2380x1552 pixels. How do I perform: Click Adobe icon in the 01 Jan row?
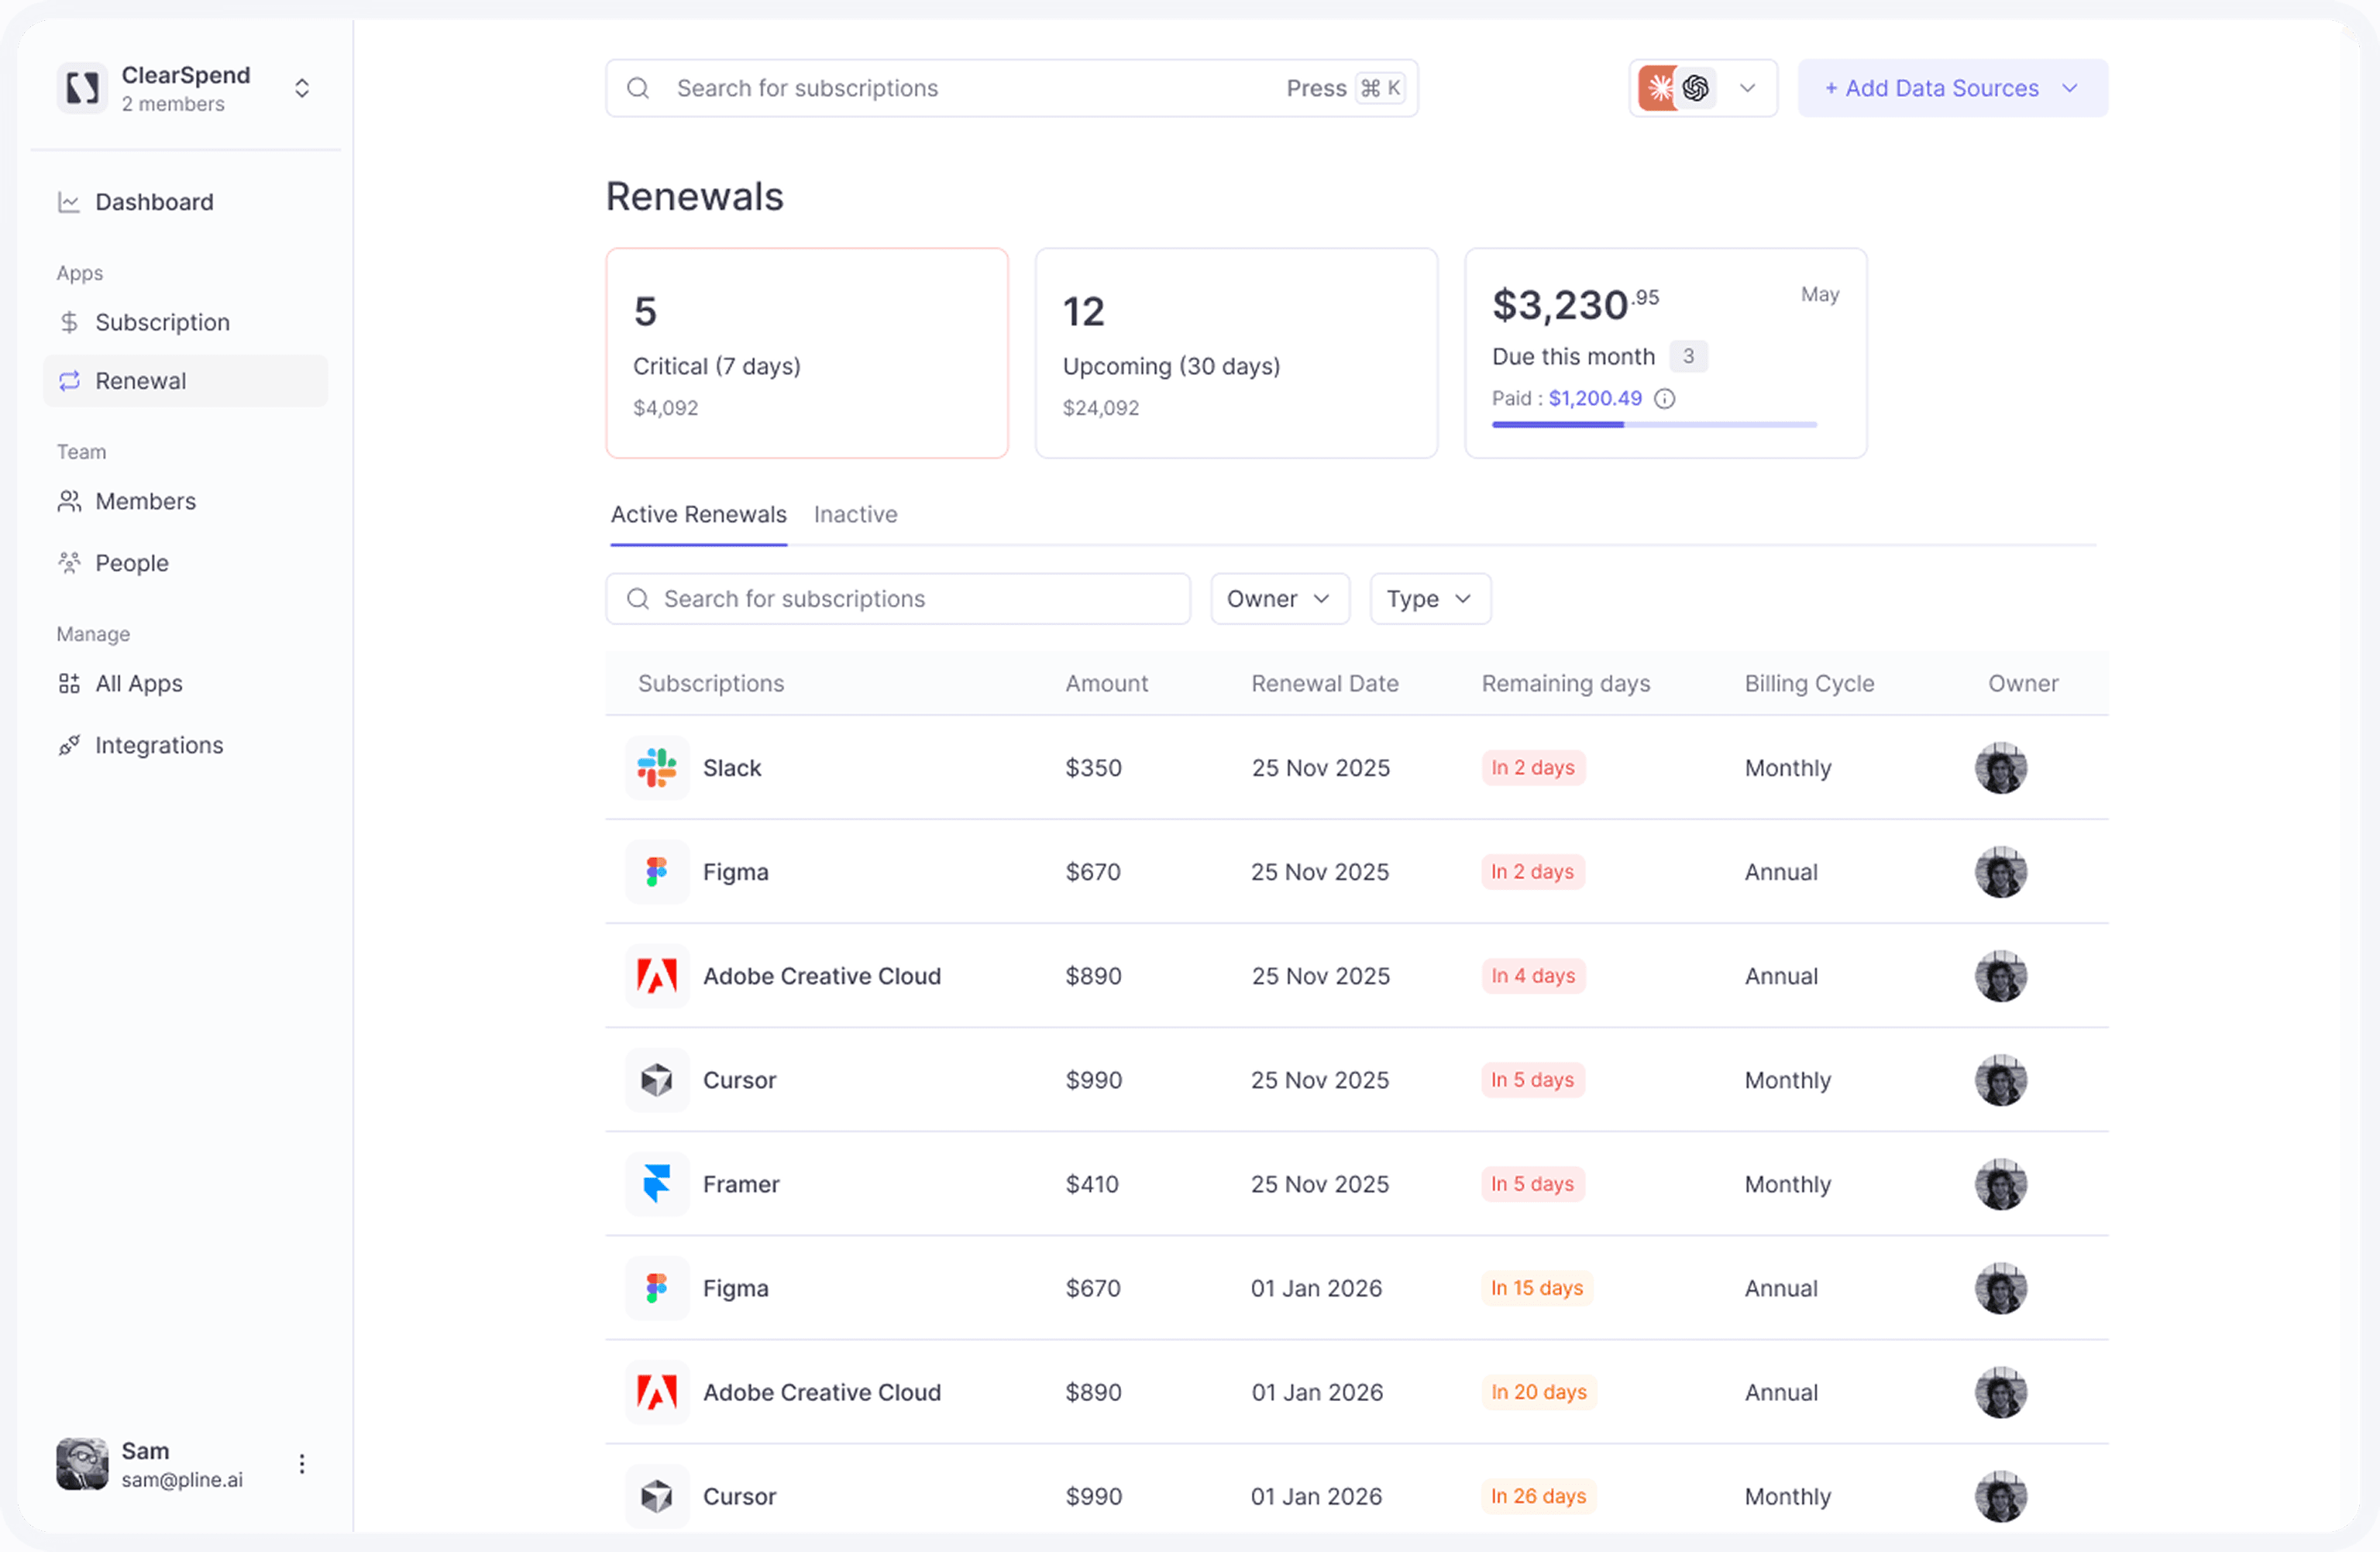[x=657, y=1392]
